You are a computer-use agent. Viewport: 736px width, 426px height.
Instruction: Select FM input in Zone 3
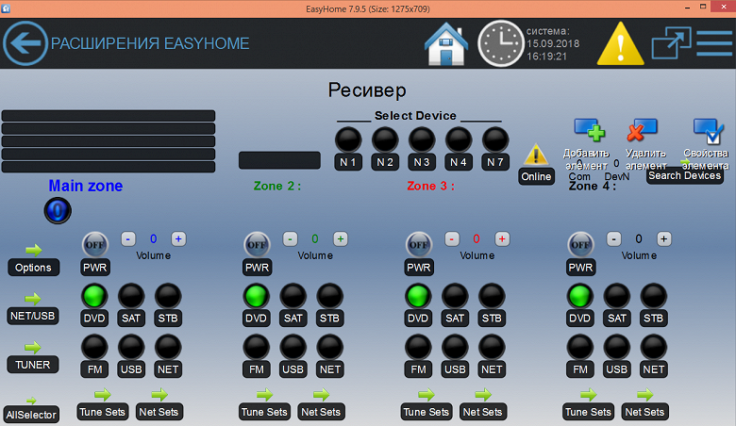(x=418, y=347)
